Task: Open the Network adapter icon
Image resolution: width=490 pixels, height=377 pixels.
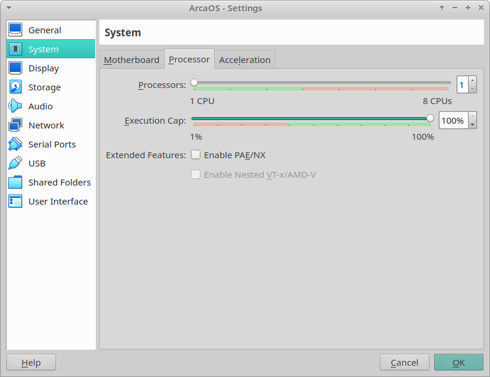Action: click(x=15, y=125)
